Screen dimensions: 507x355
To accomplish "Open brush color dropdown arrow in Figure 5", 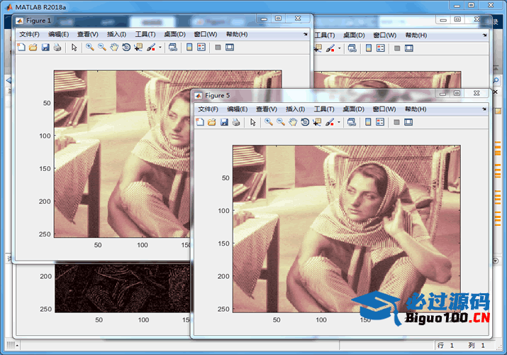I will pyautogui.click(x=339, y=122).
